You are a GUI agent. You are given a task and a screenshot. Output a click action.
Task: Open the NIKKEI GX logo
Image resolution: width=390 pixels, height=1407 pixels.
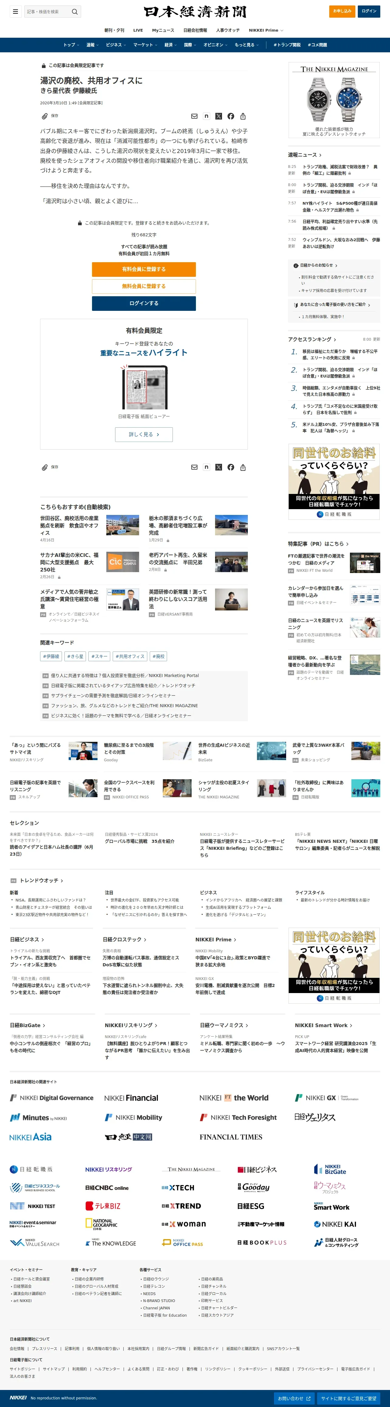[327, 1098]
